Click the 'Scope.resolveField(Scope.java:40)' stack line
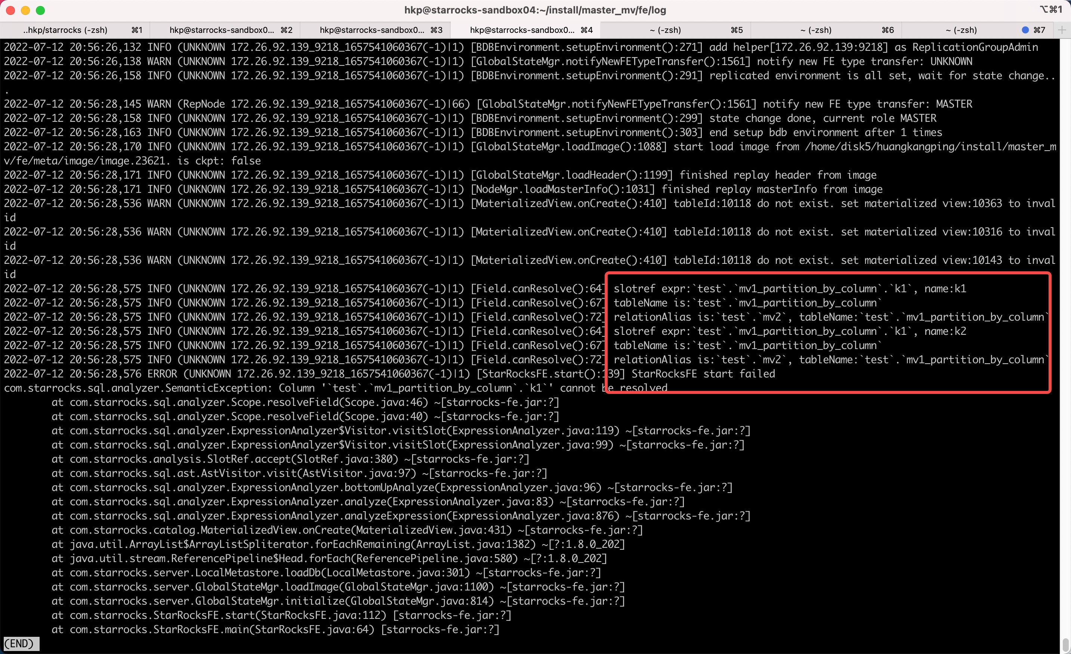 click(x=305, y=416)
